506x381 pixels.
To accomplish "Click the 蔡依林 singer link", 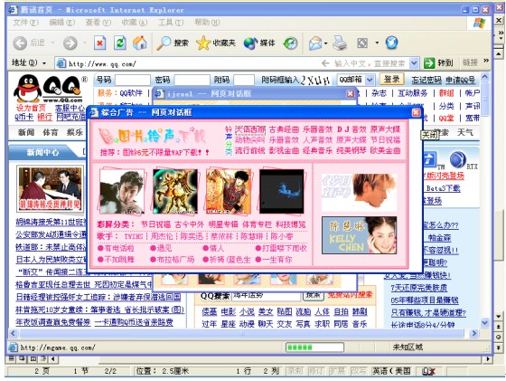I will [221, 236].
